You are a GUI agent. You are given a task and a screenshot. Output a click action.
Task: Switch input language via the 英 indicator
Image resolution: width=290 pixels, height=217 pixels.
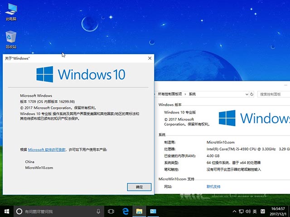point(255,212)
